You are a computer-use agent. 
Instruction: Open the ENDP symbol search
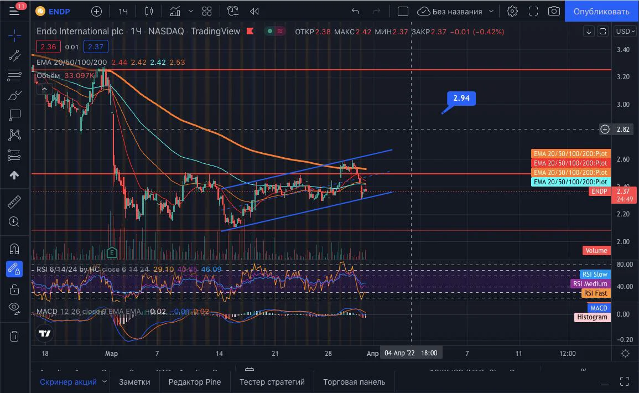(x=53, y=12)
